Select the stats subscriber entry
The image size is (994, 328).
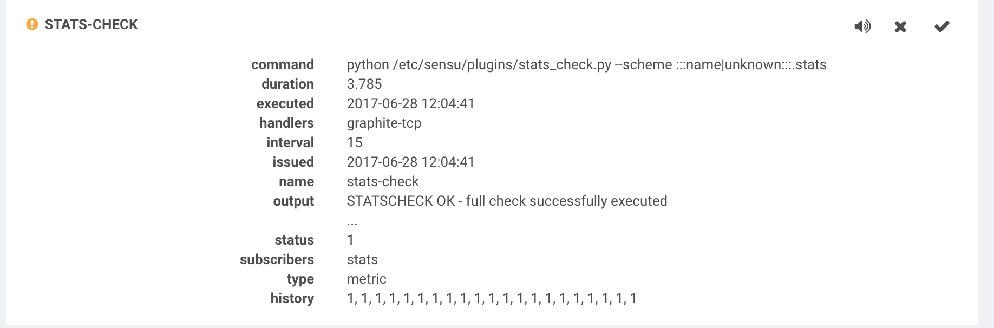tap(363, 259)
